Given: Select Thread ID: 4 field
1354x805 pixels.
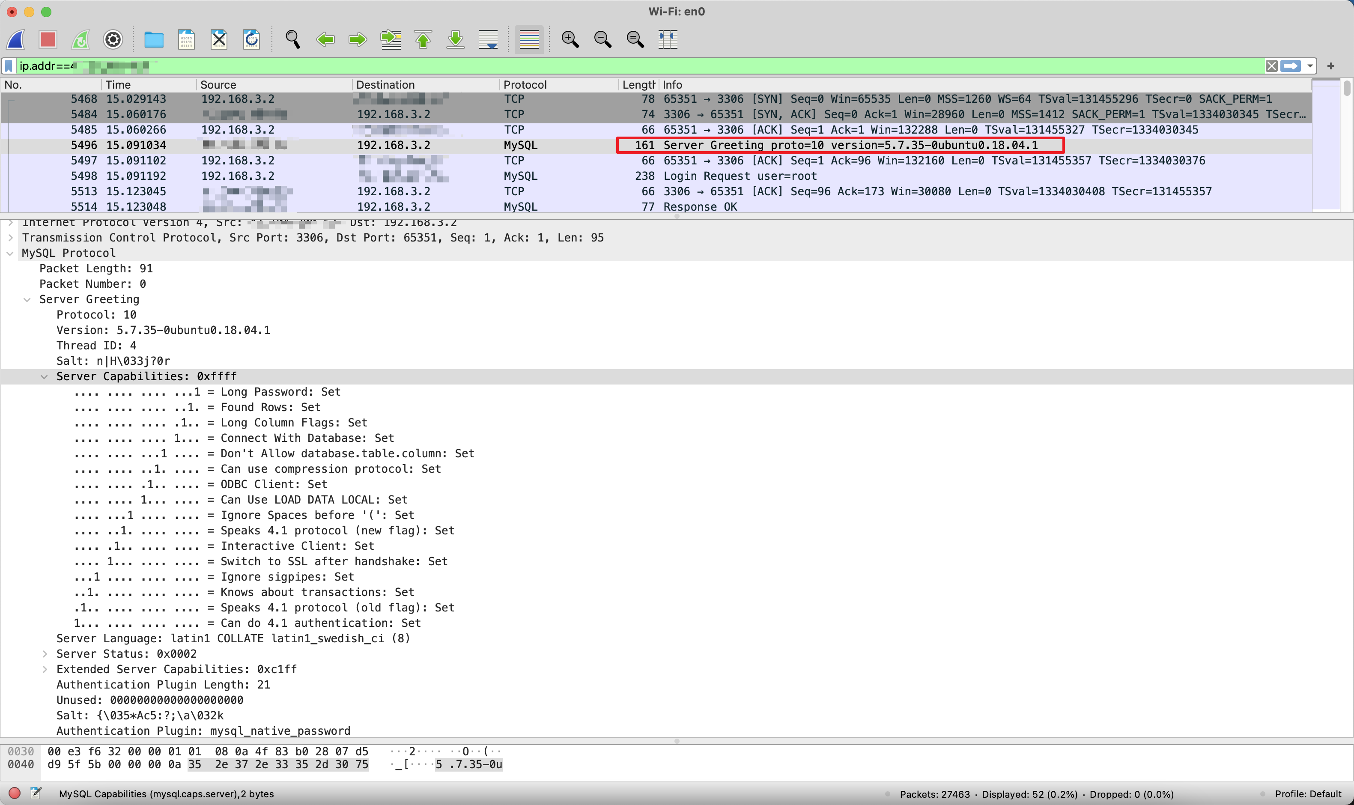Looking at the screenshot, I should coord(96,346).
